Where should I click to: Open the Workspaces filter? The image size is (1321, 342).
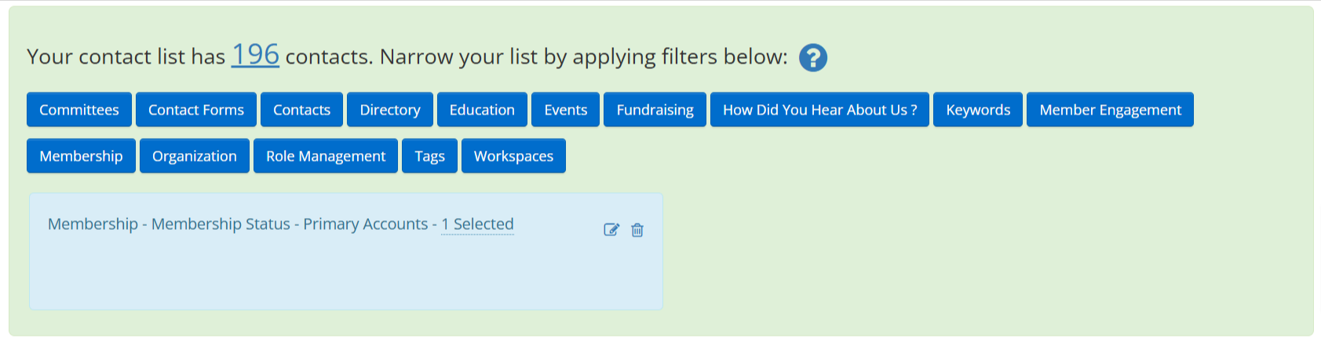point(513,156)
